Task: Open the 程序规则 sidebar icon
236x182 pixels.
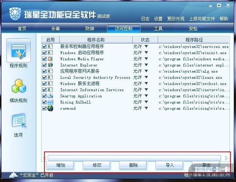Action: pos(19,50)
